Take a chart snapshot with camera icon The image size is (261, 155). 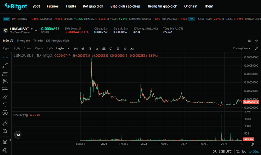97,49
